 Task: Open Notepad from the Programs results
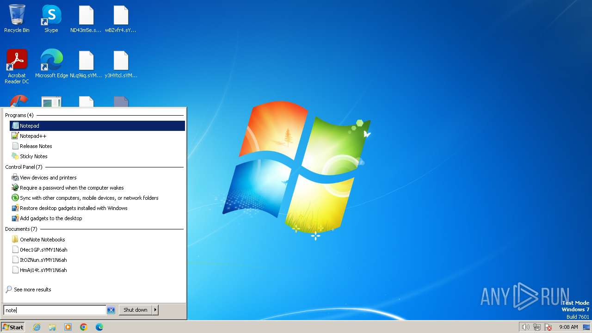pos(97,126)
